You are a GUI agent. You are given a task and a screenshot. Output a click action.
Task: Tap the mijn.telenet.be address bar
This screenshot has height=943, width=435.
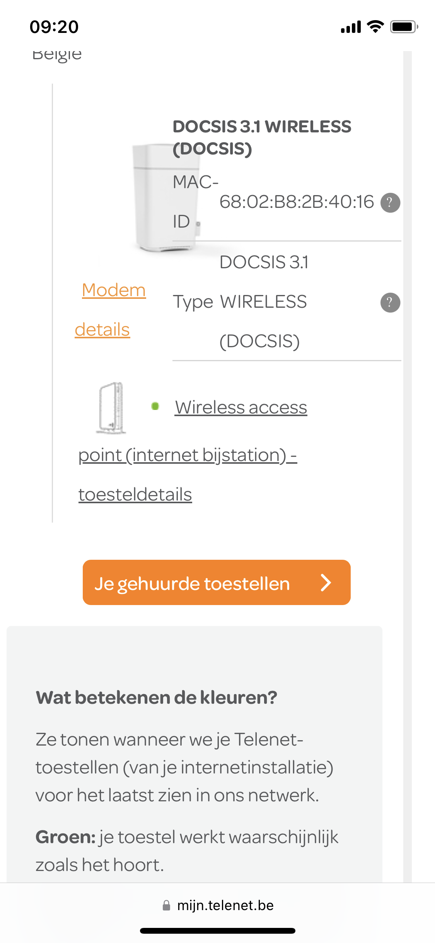(225, 905)
